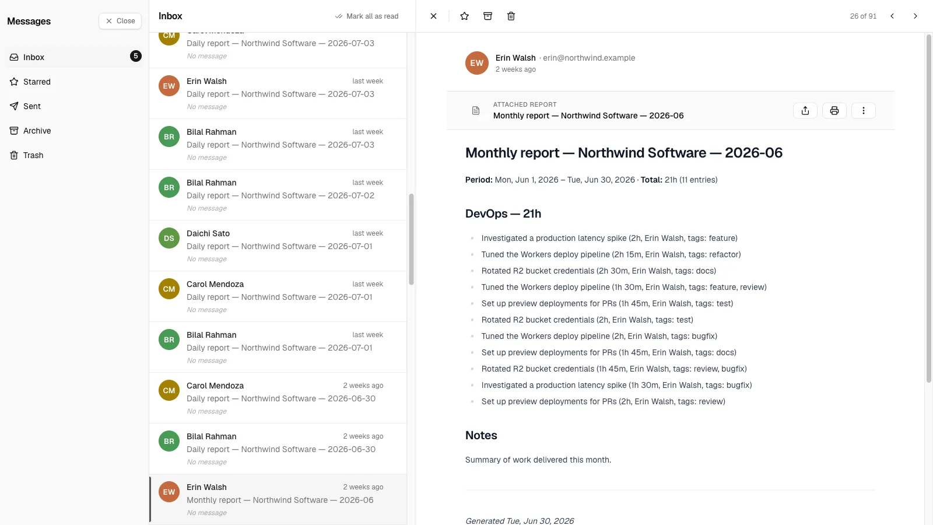Image resolution: width=933 pixels, height=525 pixels.
Task: Click 'Investigated a production latency spike (2h' entry
Action: (609, 238)
